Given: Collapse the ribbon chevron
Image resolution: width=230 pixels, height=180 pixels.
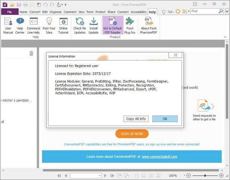Looking at the screenshot, I should coord(225,37).
